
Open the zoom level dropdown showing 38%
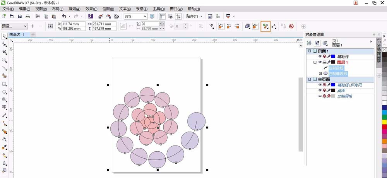145,16
